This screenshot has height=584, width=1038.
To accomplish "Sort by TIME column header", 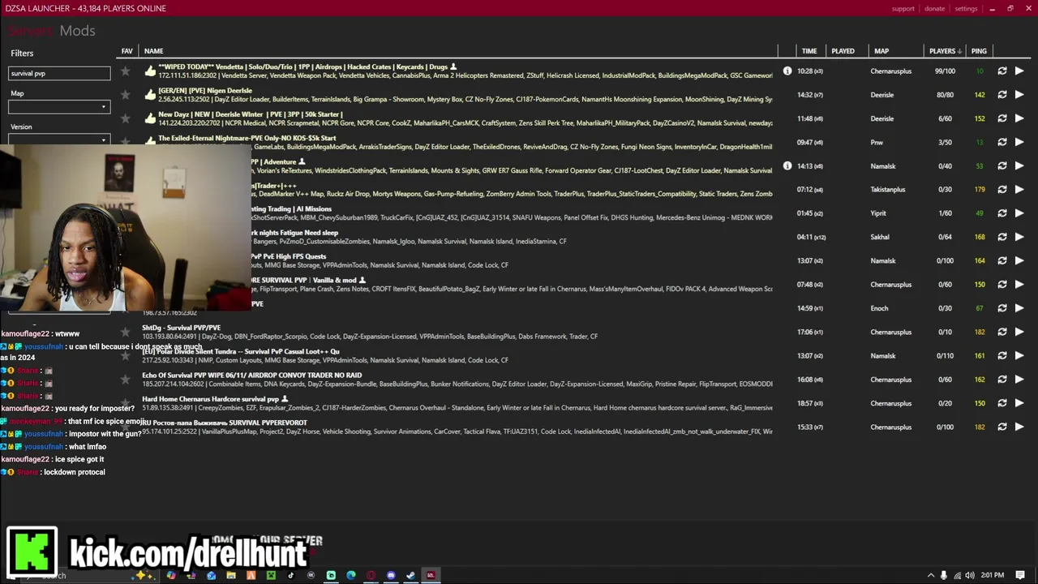I will point(809,51).
